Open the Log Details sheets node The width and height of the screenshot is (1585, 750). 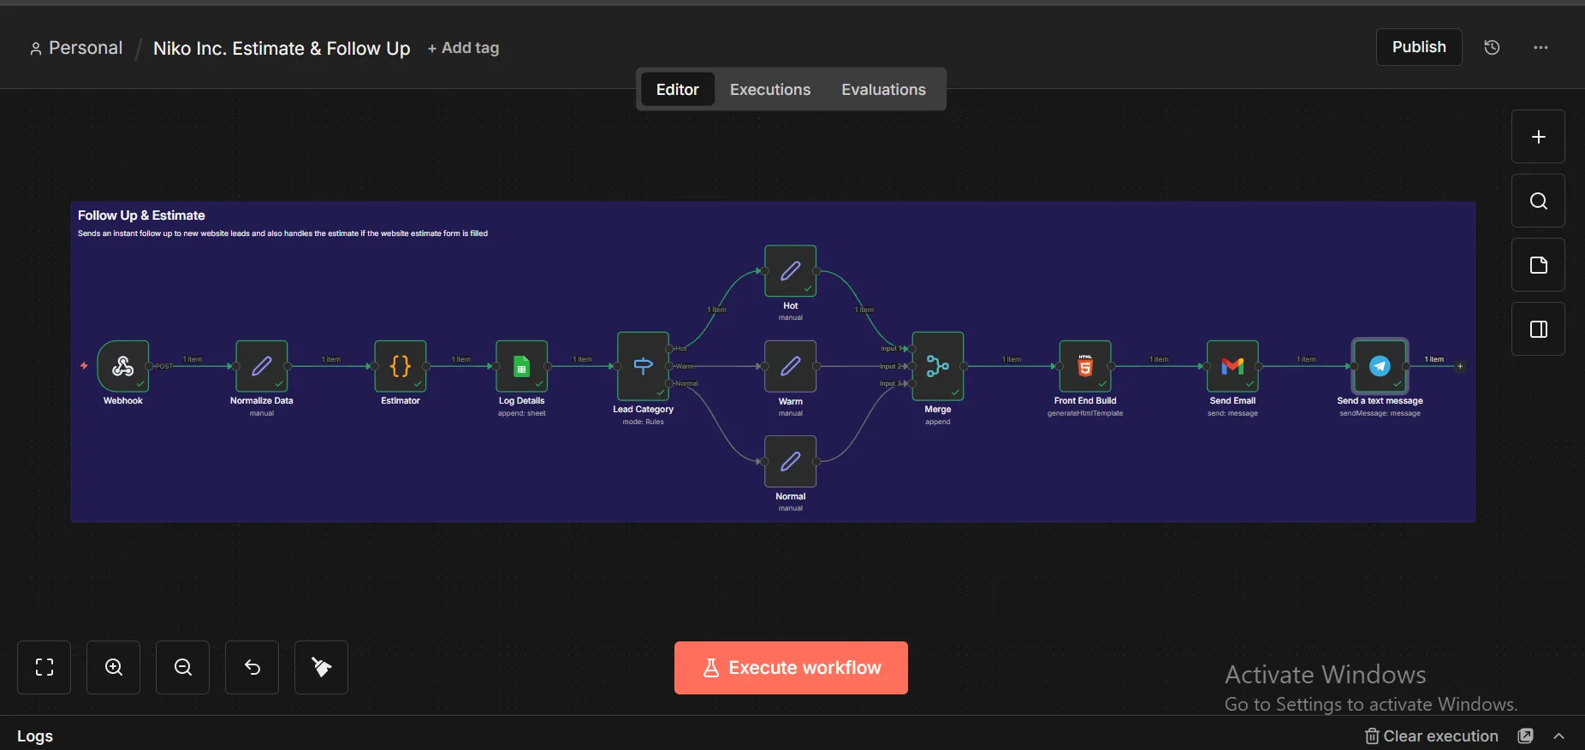522,366
